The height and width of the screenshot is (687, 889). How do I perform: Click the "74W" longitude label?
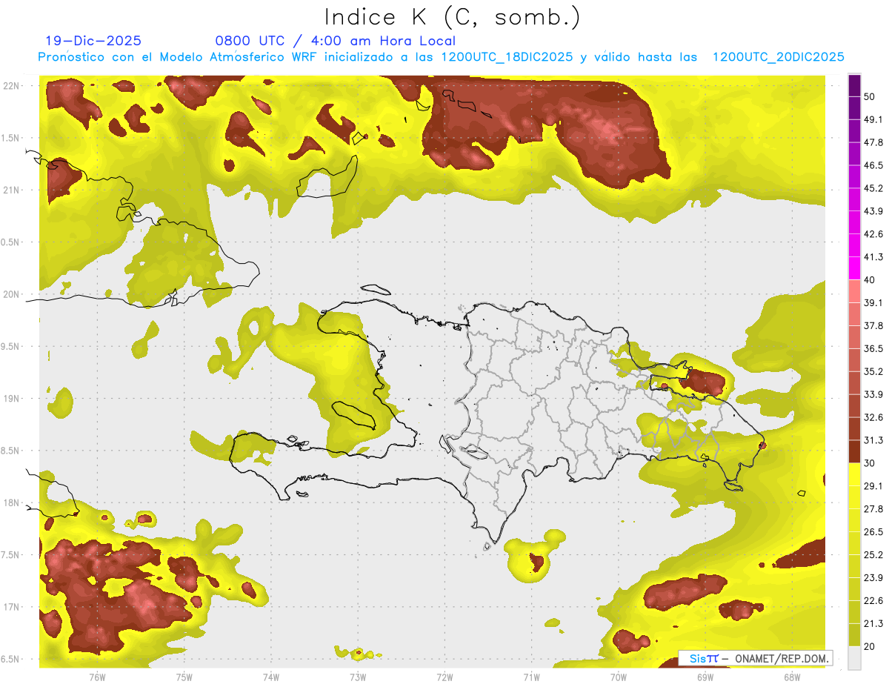pyautogui.click(x=271, y=677)
